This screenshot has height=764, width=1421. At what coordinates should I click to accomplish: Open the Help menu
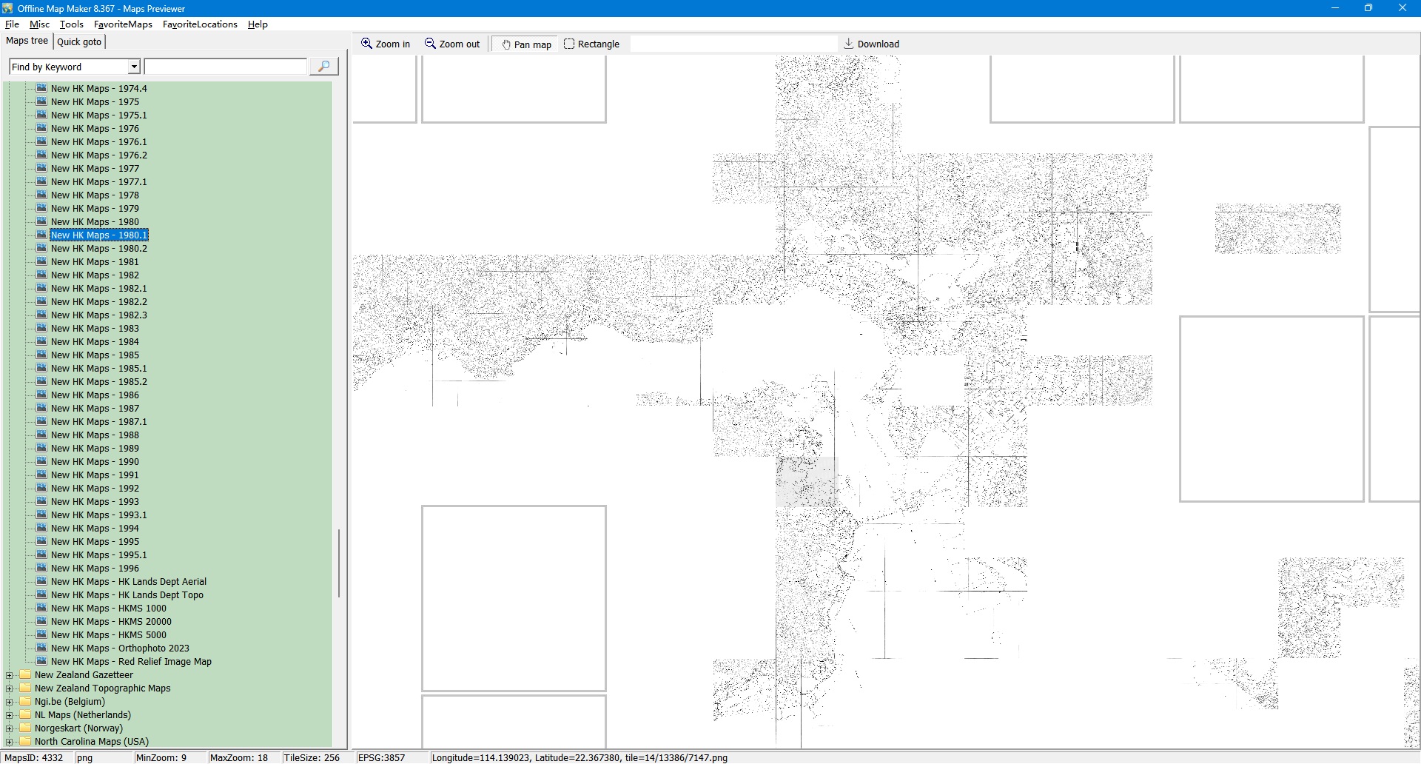pos(258,24)
